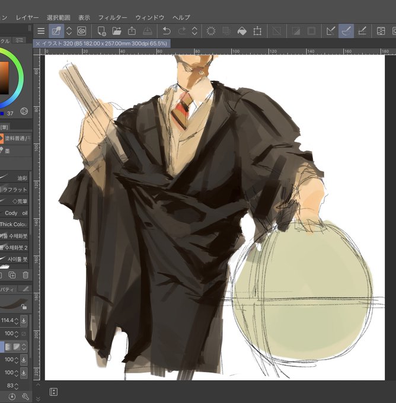The height and width of the screenshot is (403, 396).
Task: Open the blending mode dropdown arrows in tool property
Action: (24, 347)
